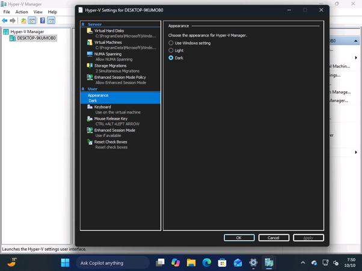The width and height of the screenshot is (362, 271).
Task: Click the blue Help toolbar icon
Action: (x=43, y=20)
